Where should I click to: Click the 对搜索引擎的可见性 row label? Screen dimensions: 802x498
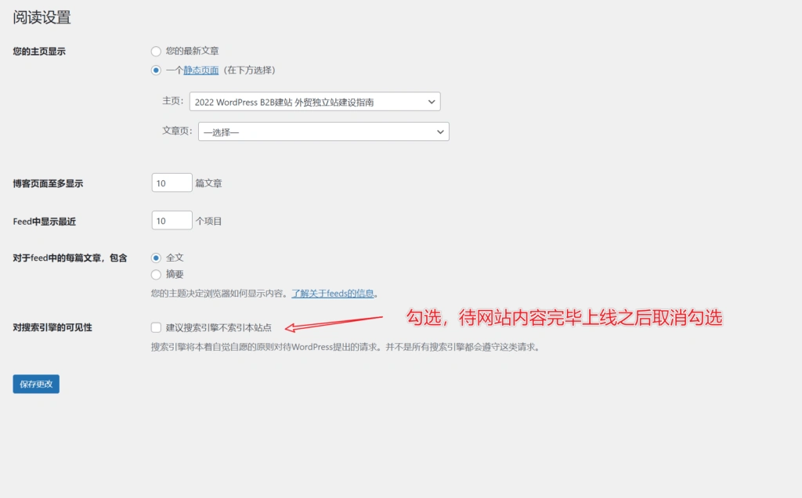[52, 327]
